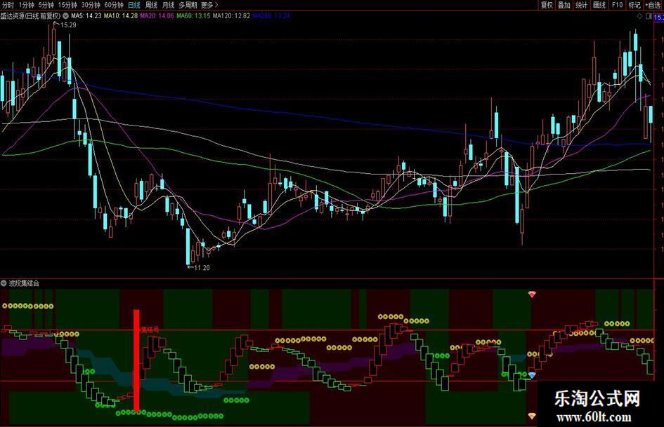Viewport: 664px width, 427px height.
Task: Click the blue diamond signal in indicator
Action: click(532, 374)
